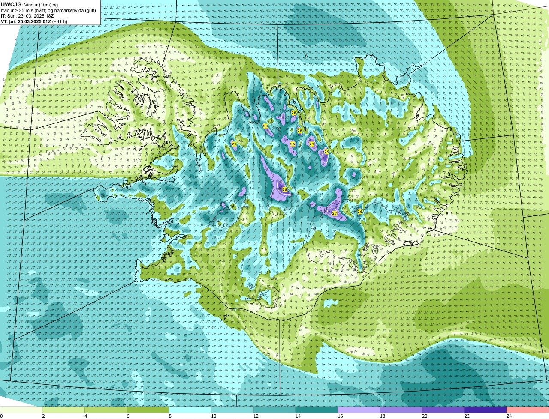Click the "UWC/IG: Vindur (10m) og" title line

pyautogui.click(x=29, y=5)
